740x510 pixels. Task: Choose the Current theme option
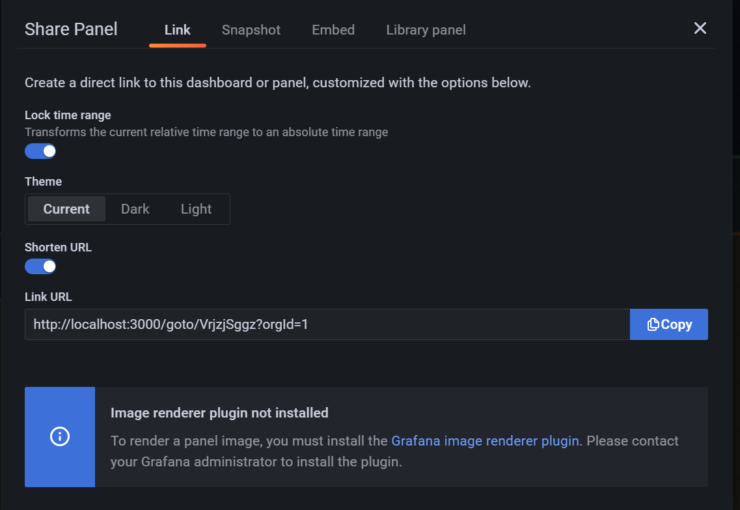tap(66, 209)
